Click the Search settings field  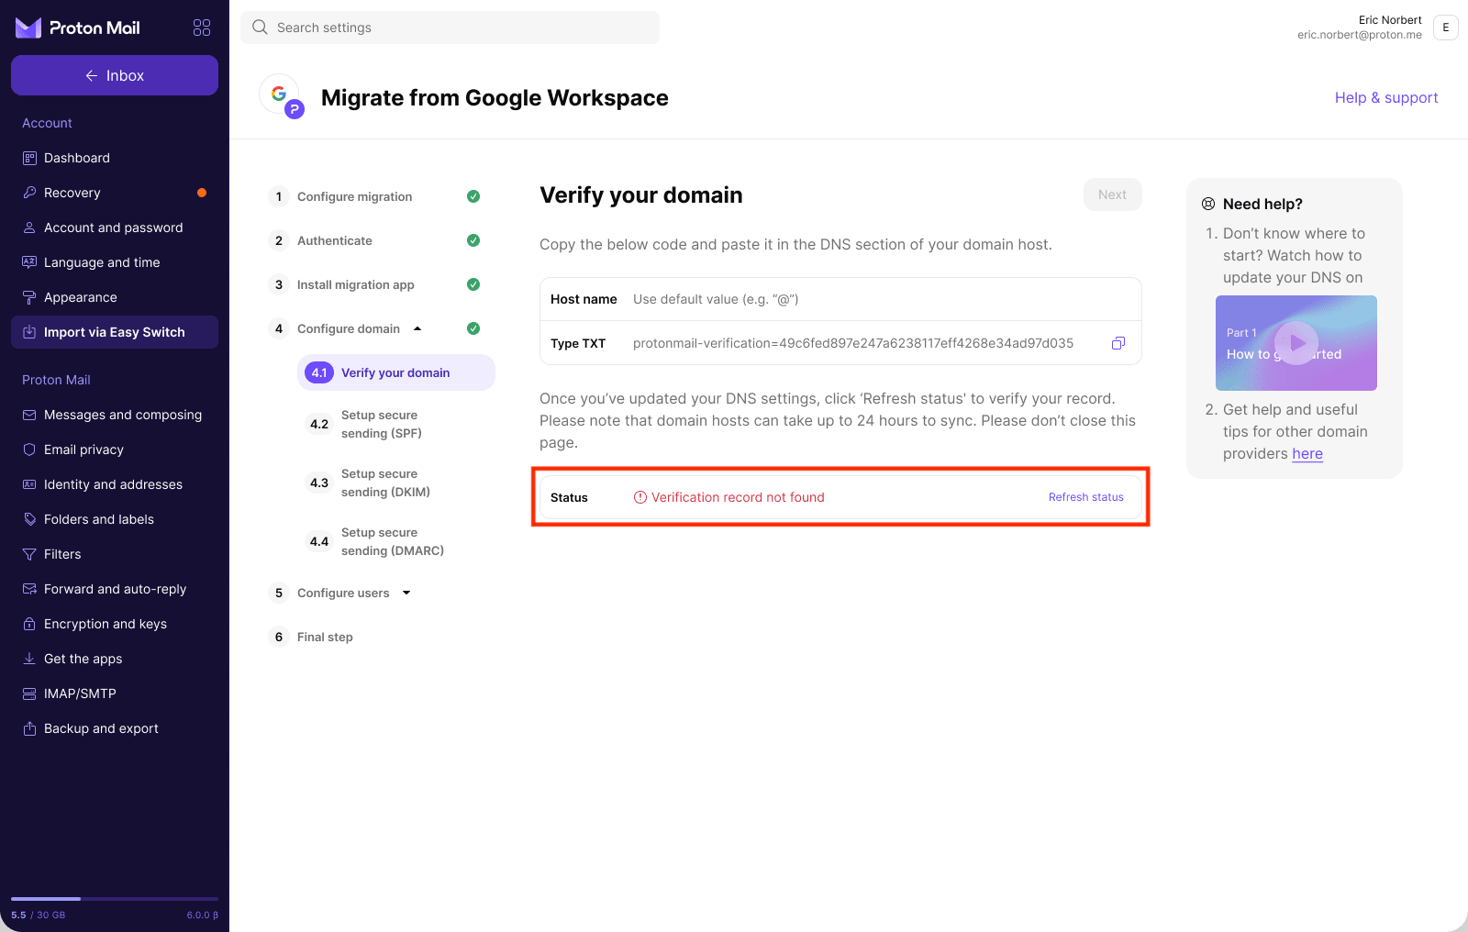click(x=450, y=28)
